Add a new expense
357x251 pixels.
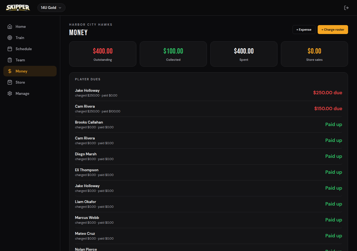pyautogui.click(x=304, y=30)
